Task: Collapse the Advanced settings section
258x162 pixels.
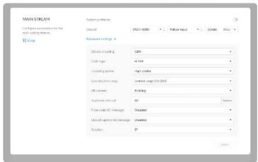Action: 101,39
